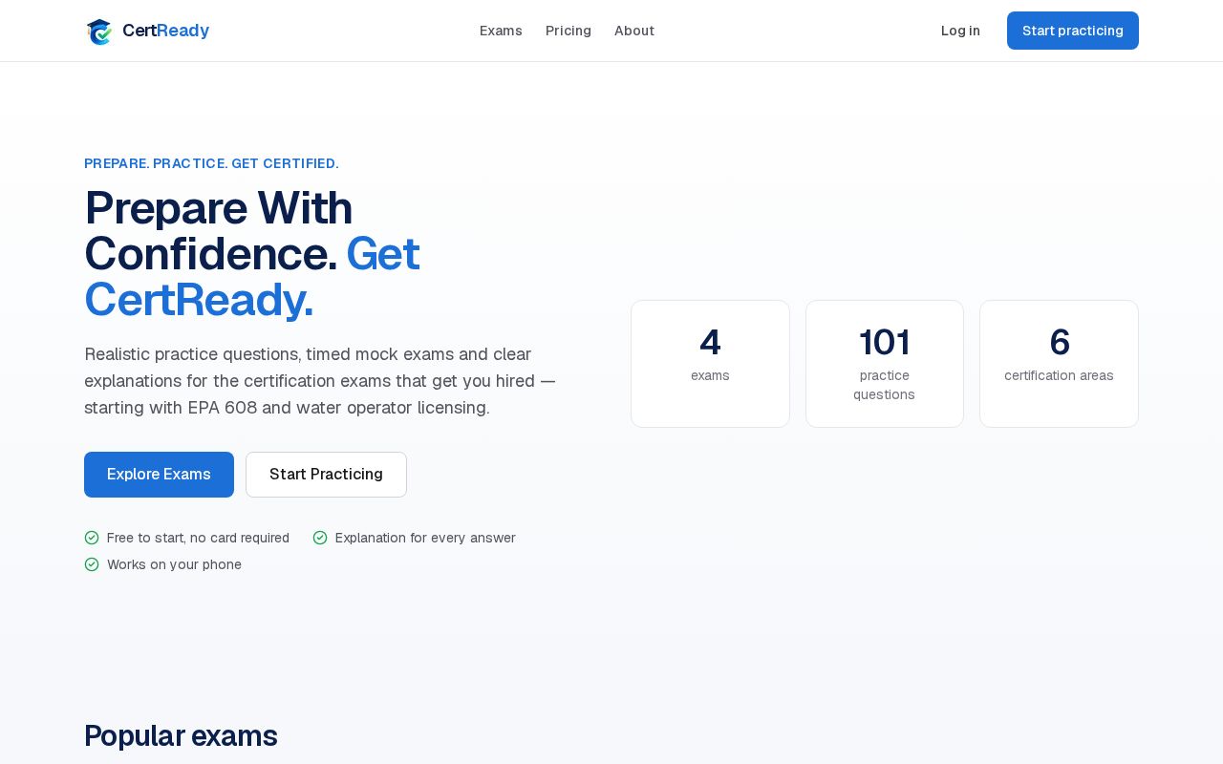Click the blue Start practicing header button
Viewport: 1223px width, 764px height.
pyautogui.click(x=1073, y=31)
